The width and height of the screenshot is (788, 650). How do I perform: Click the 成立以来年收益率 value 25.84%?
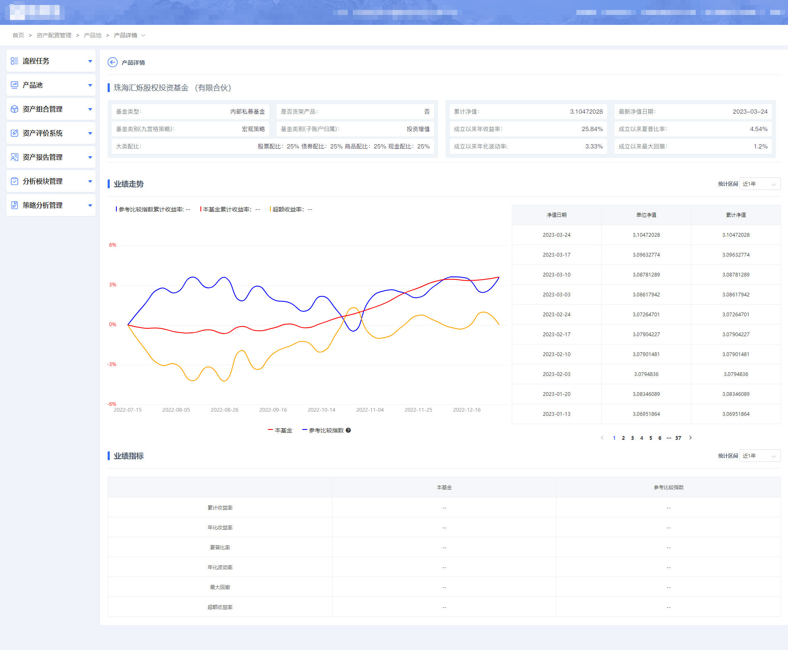592,129
